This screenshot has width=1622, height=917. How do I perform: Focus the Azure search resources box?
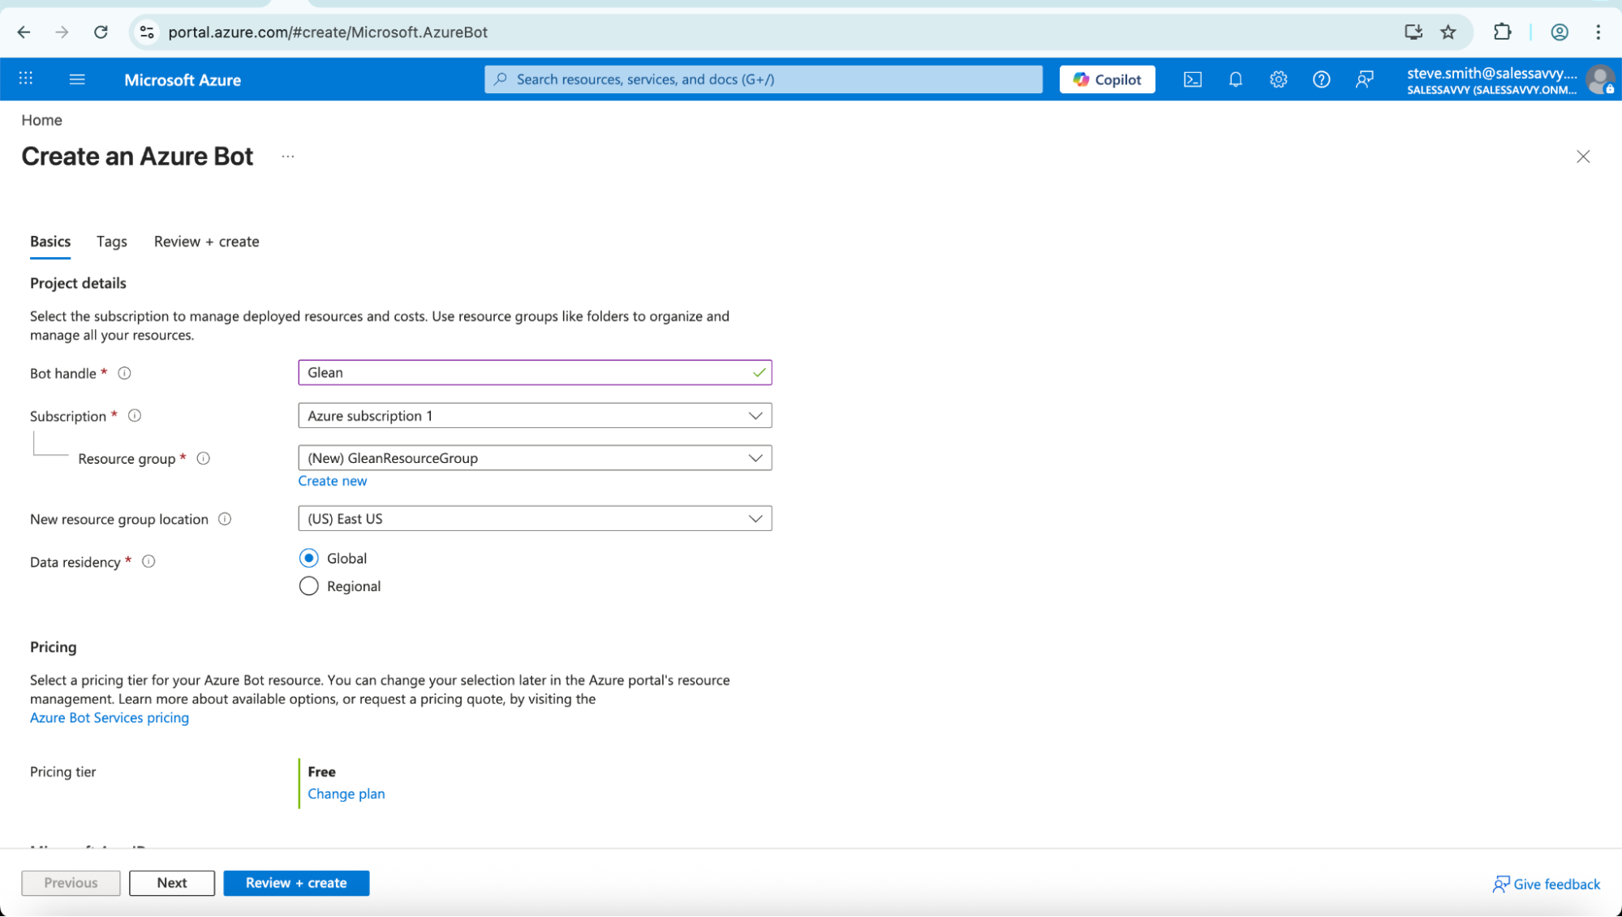764,79
